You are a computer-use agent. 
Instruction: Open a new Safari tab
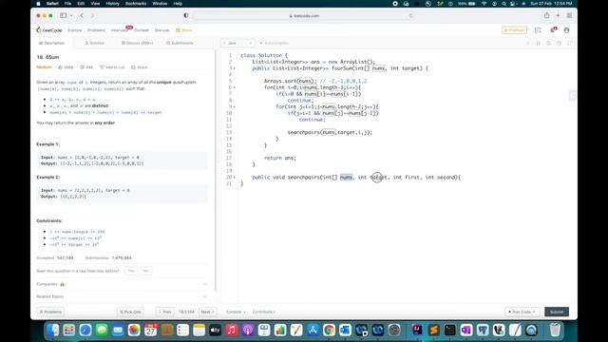click(558, 15)
